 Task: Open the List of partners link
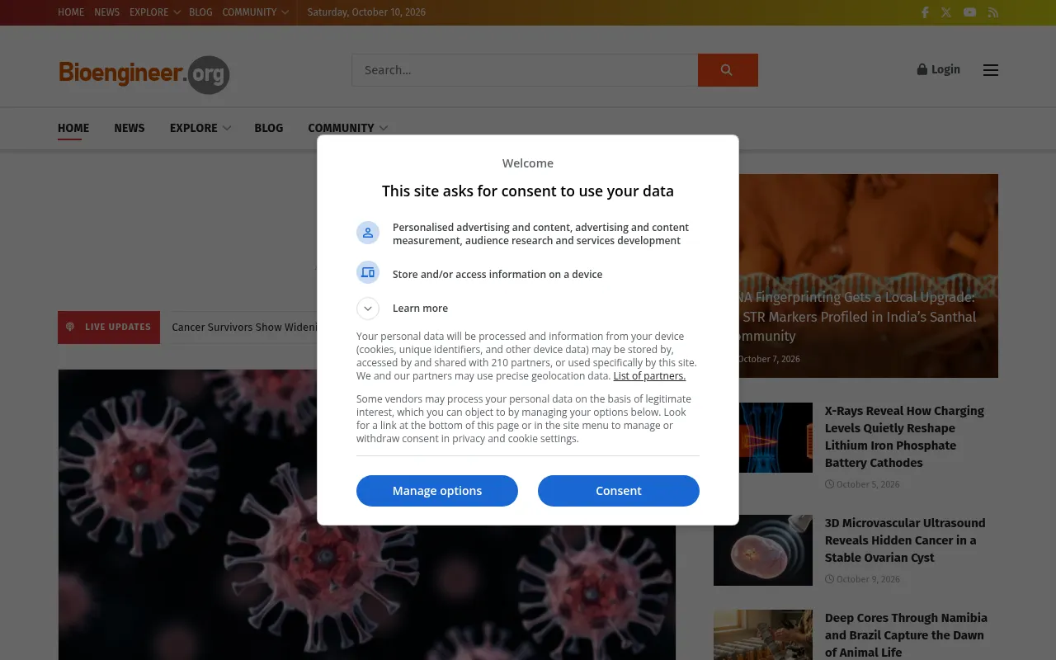[x=649, y=376]
